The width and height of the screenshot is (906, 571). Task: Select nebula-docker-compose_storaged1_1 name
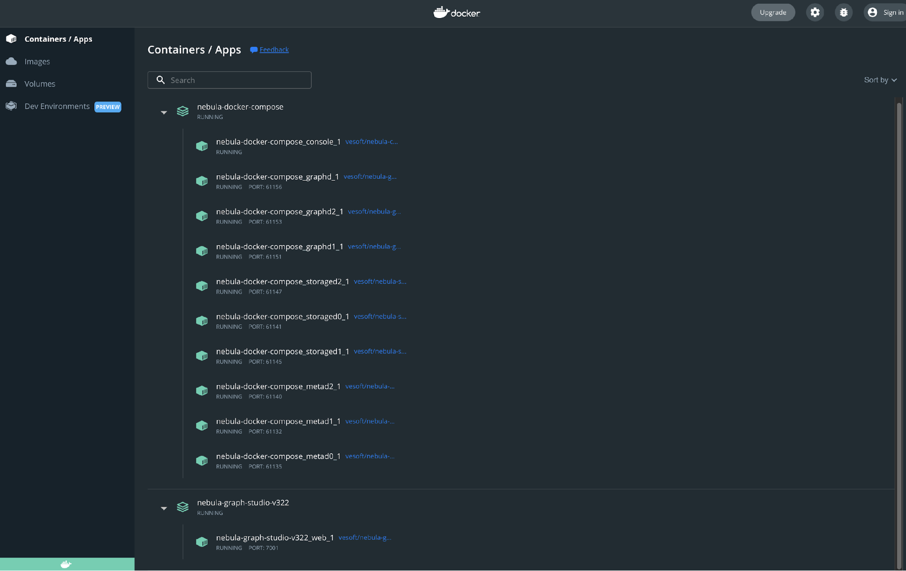pos(282,351)
